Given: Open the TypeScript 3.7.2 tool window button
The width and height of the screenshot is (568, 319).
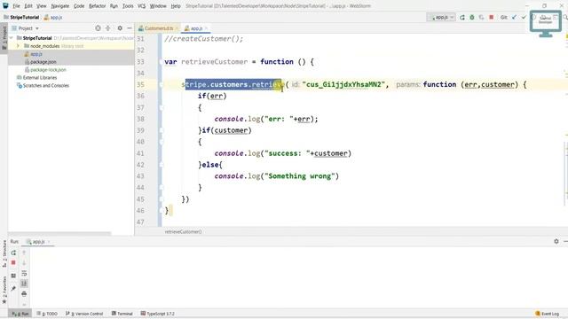Looking at the screenshot, I should (x=157, y=314).
